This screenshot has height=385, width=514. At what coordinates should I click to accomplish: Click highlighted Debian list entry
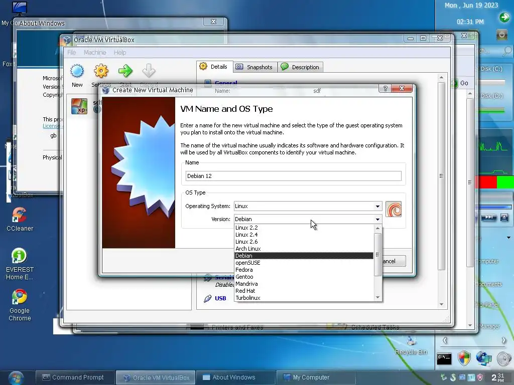click(x=304, y=256)
